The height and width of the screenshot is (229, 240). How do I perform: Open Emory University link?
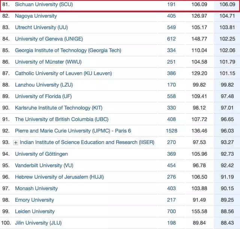(x=34, y=200)
